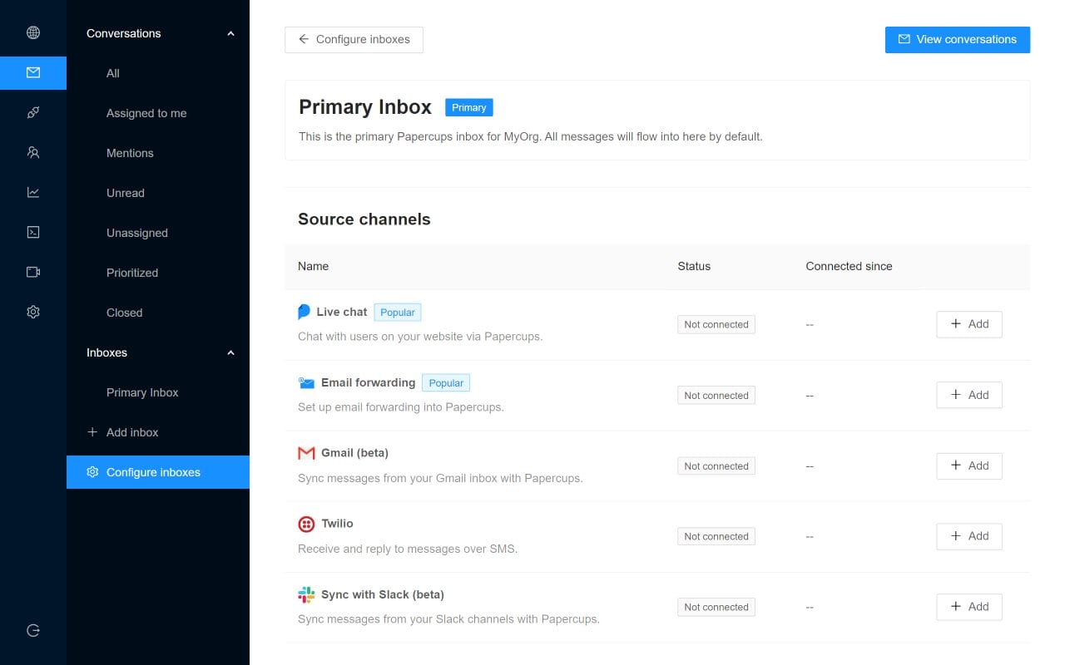The height and width of the screenshot is (665, 1065).
Task: Go back via Configure inboxes button
Action: 354,39
